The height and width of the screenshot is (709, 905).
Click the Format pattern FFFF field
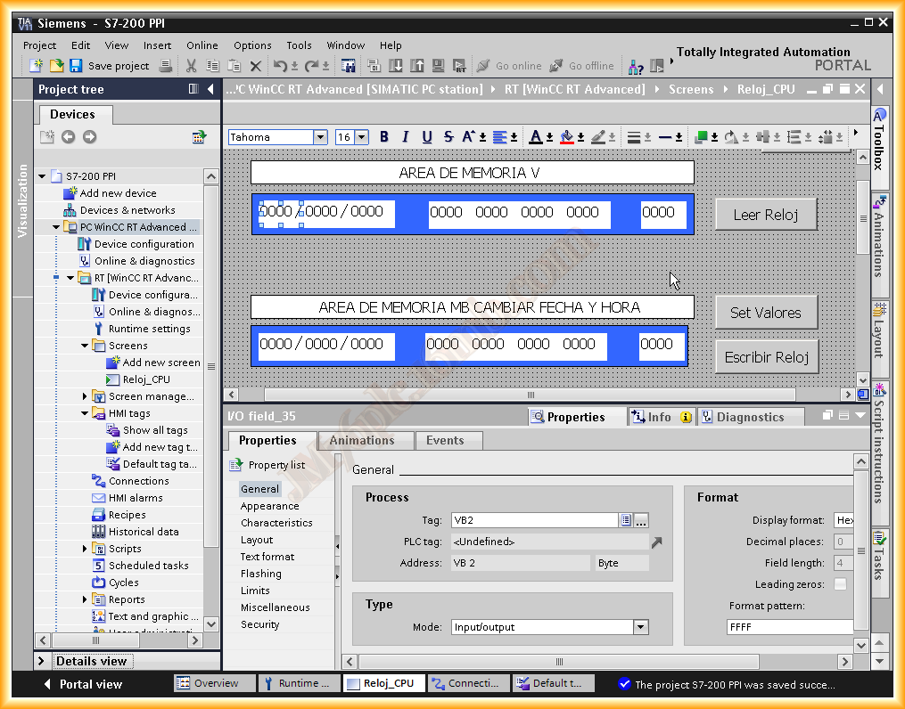[789, 627]
